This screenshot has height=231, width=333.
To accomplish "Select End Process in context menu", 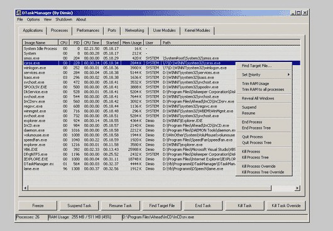I will point(264,122).
